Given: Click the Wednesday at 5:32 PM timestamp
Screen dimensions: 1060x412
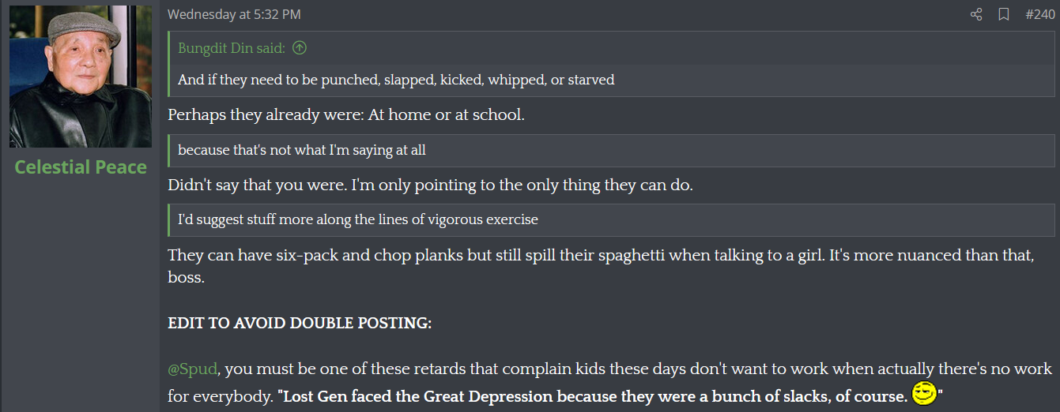Looking at the screenshot, I should [x=234, y=14].
